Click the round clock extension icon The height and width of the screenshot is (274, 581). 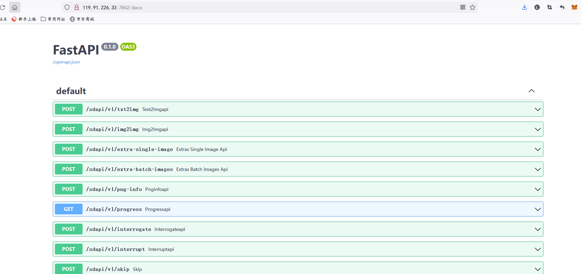(x=537, y=7)
